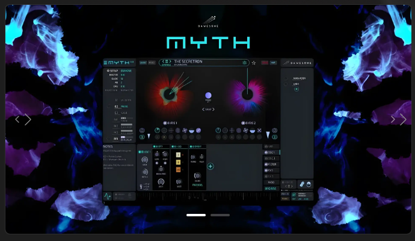Screen dimensions: 415x241
Task: Click the tuning fork icon in OSC1
Action: (x=141, y=187)
